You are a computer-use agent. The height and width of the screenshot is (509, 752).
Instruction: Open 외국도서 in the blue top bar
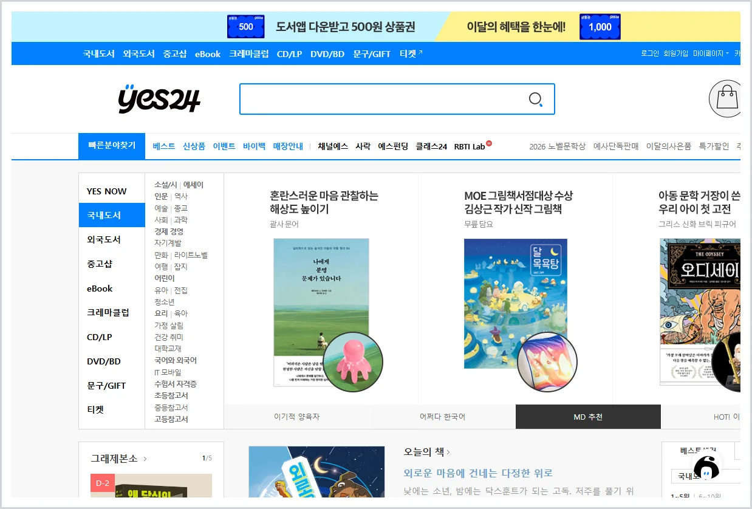pos(138,53)
